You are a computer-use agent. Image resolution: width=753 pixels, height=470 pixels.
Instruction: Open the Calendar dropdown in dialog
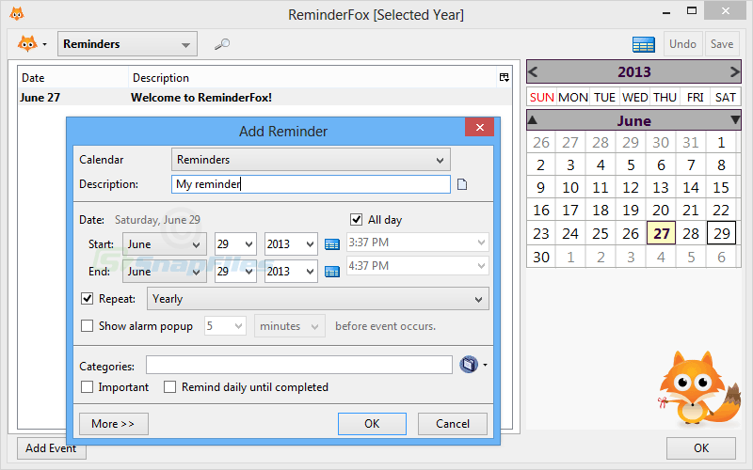click(311, 160)
